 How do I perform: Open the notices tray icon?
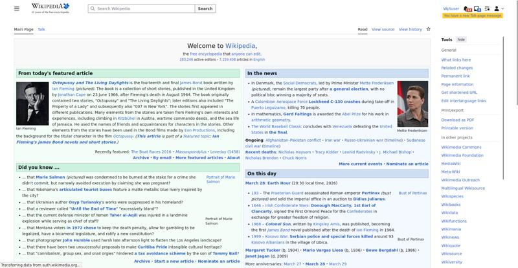pos(476,8)
